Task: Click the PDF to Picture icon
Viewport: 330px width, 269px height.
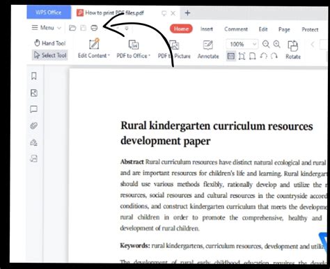Action: [x=174, y=45]
